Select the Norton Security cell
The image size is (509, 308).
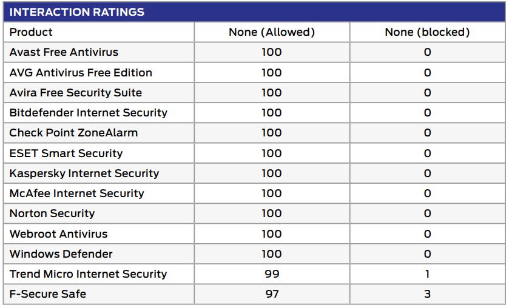click(x=52, y=213)
